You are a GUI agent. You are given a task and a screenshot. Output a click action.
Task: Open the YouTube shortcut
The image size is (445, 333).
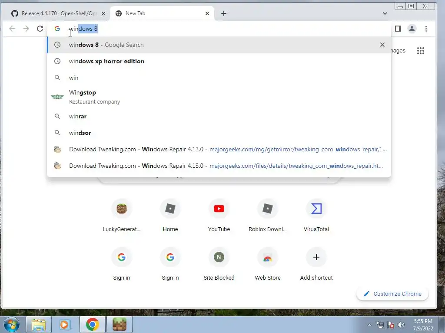tap(219, 216)
